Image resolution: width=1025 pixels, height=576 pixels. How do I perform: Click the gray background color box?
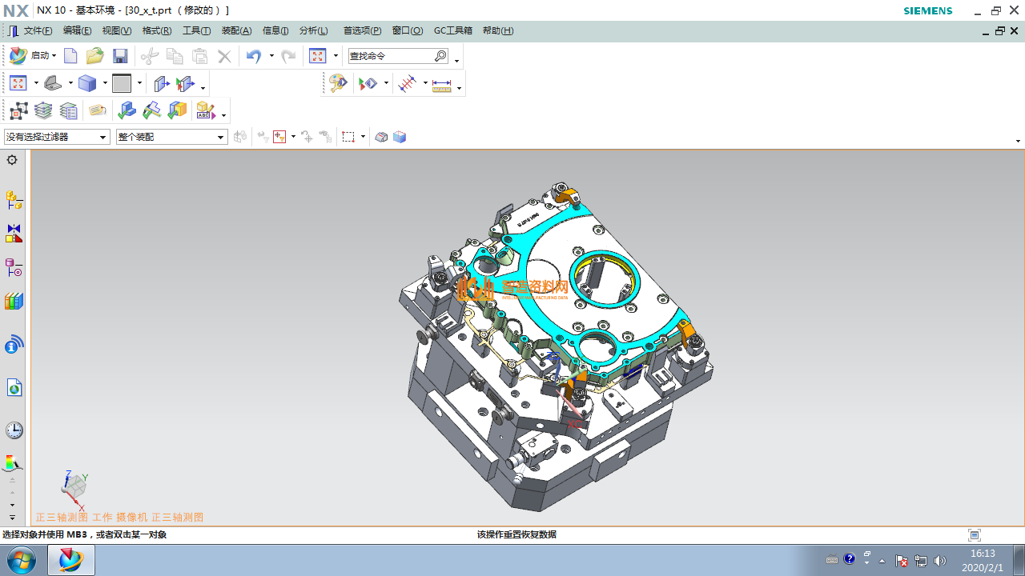point(122,83)
